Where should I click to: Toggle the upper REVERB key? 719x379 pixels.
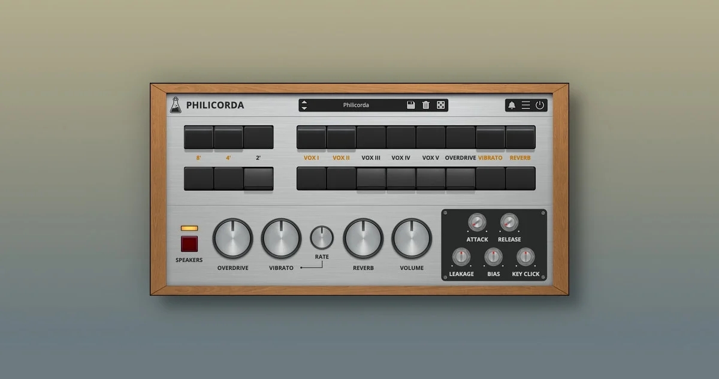pyautogui.click(x=520, y=137)
